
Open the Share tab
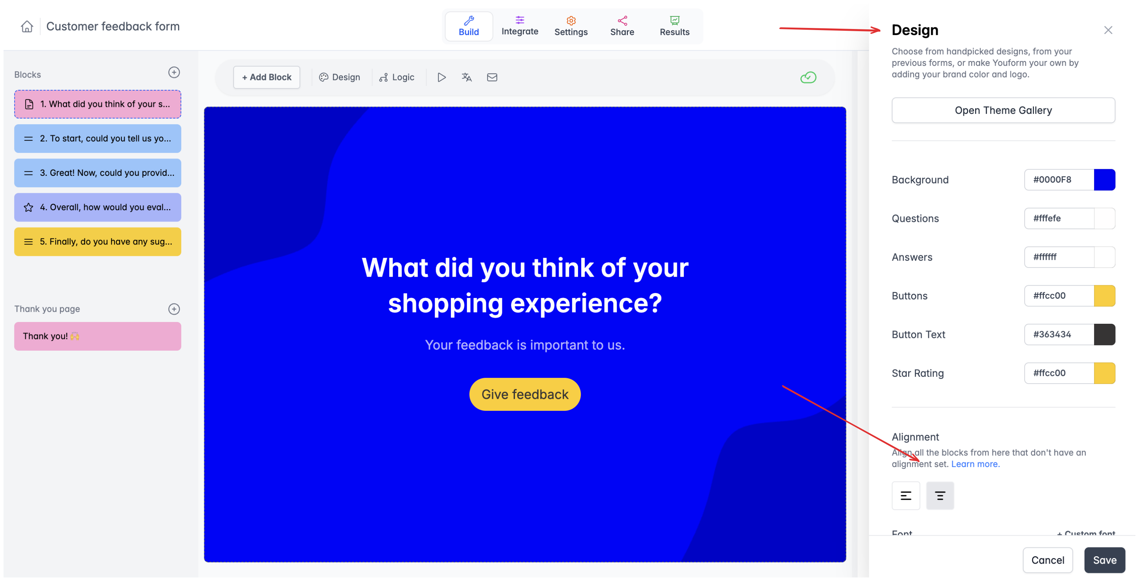pyautogui.click(x=622, y=26)
